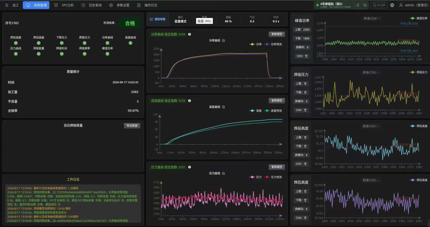
Task: Click the 模型参数 label
Action: (160, 19)
